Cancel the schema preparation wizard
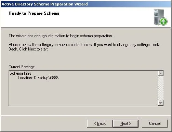The width and height of the screenshot is (172, 132). [x=155, y=123]
